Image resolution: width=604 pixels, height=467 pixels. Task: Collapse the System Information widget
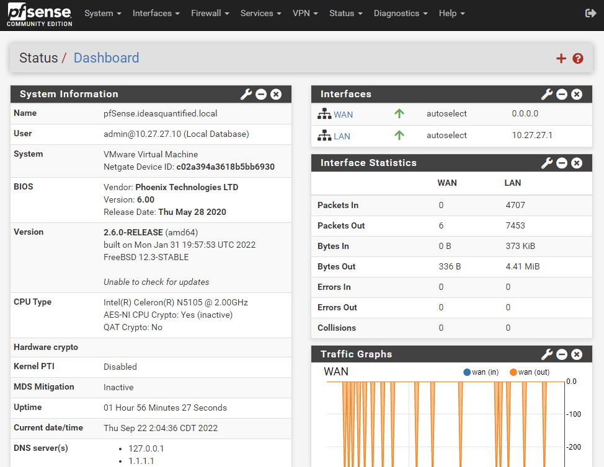(x=261, y=94)
